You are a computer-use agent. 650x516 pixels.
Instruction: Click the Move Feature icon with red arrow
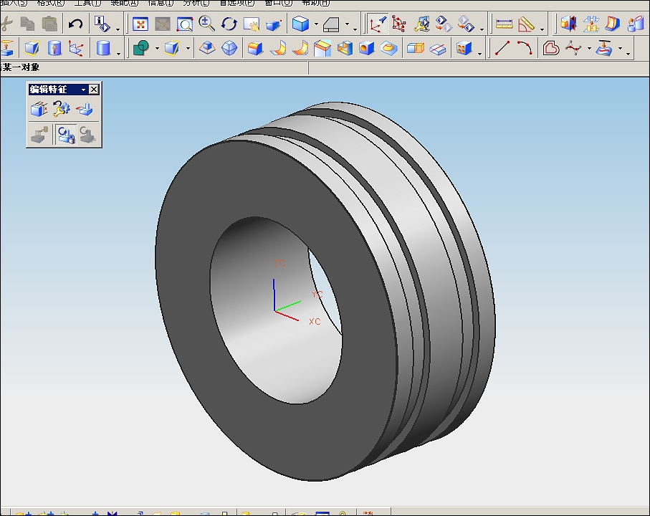click(x=85, y=110)
